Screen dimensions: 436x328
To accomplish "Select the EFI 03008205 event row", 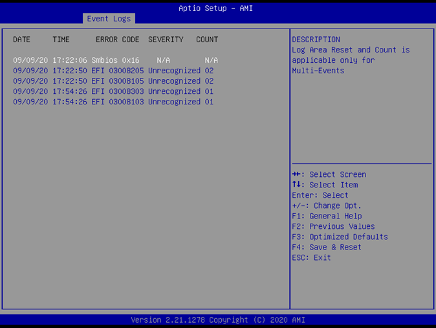I will click(x=113, y=71).
